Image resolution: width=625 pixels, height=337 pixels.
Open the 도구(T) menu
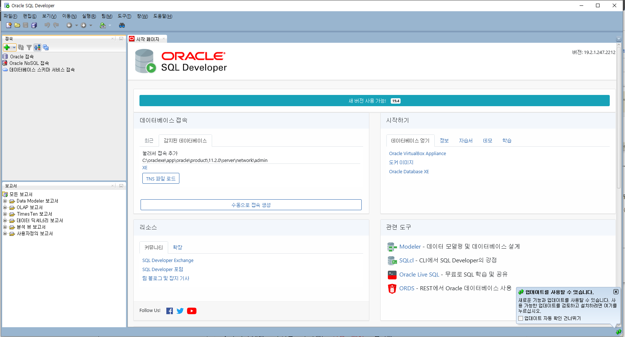tap(125, 16)
